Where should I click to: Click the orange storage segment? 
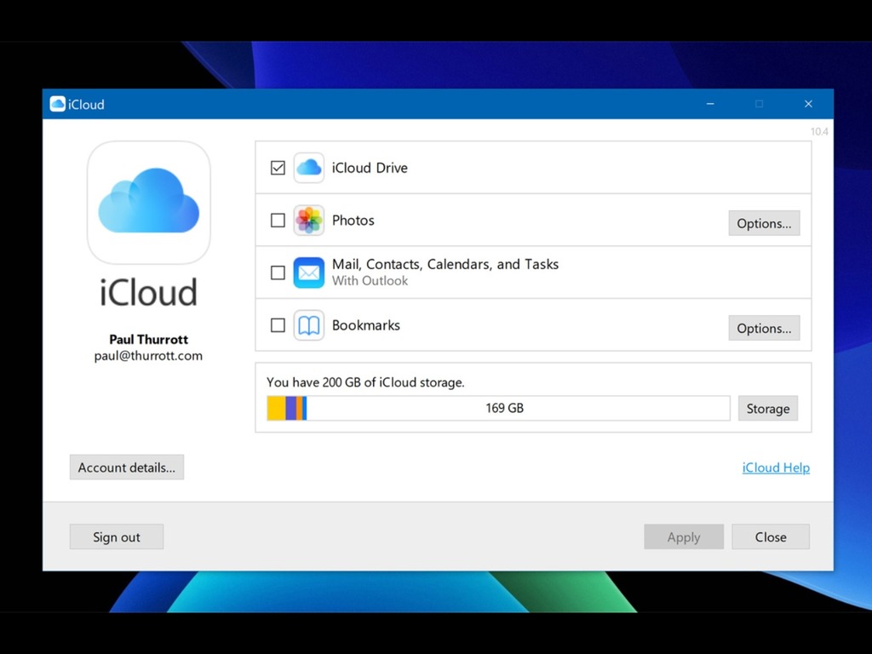click(x=299, y=408)
